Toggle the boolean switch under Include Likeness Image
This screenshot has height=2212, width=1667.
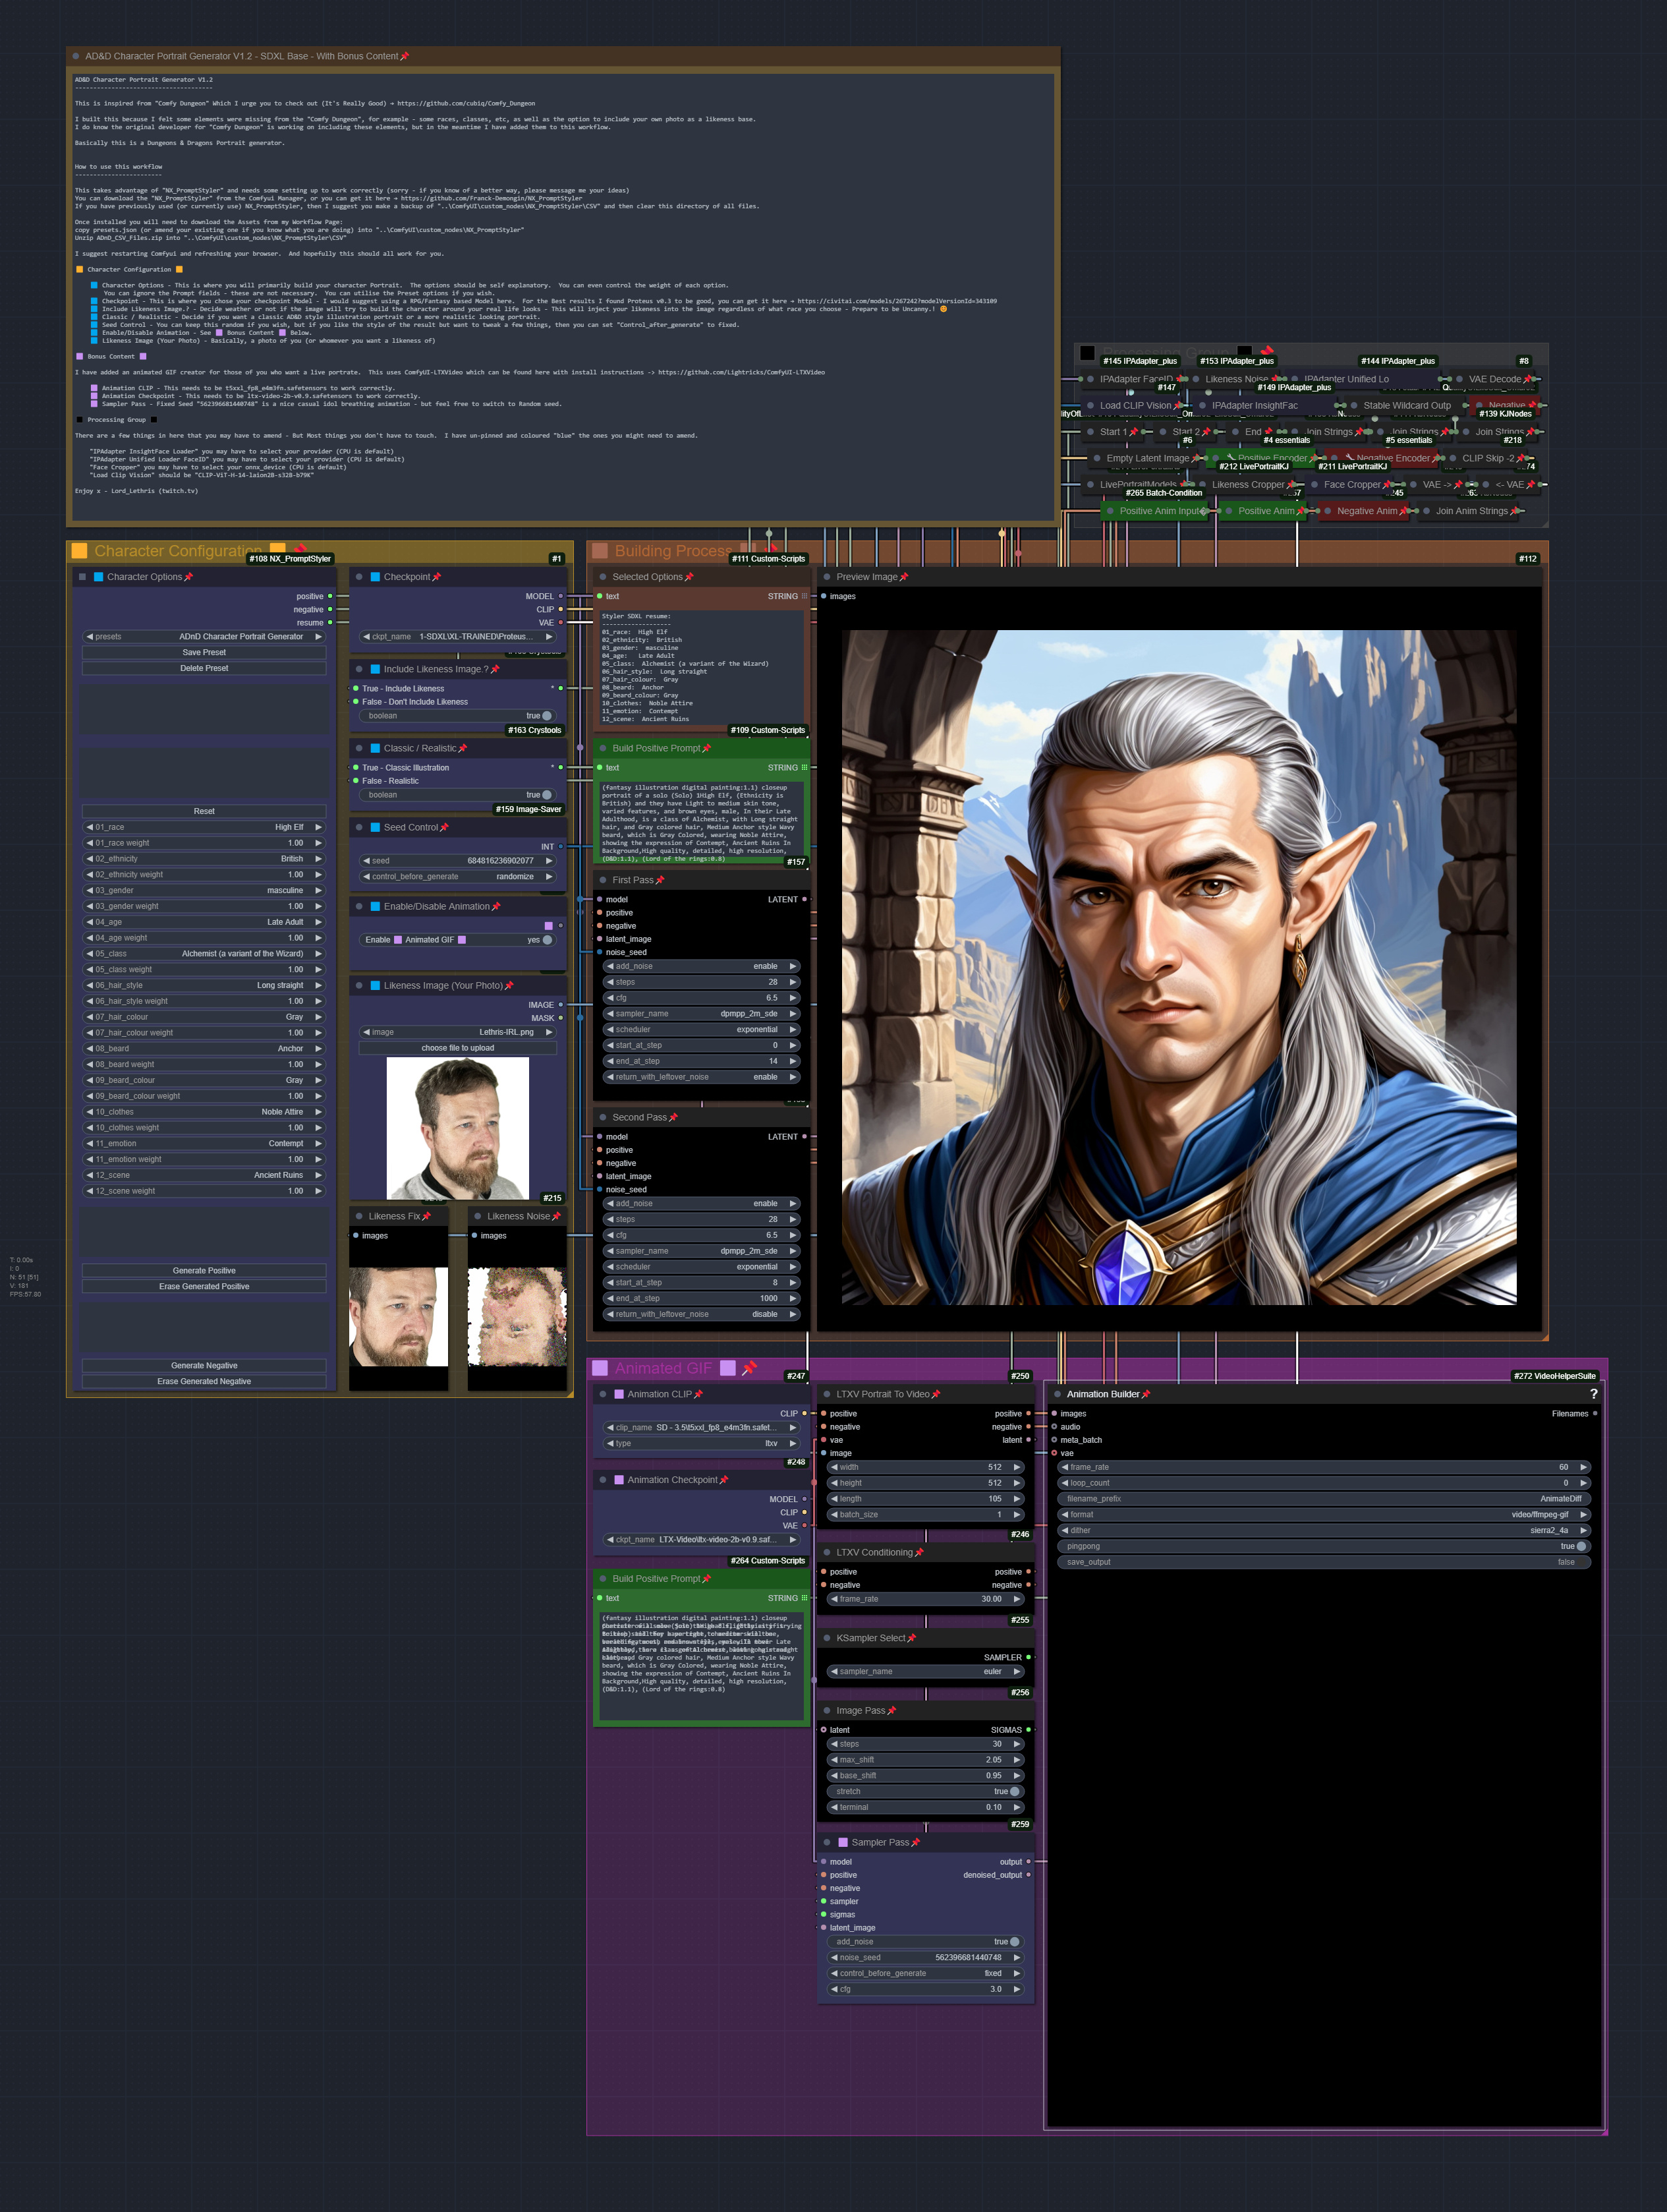(x=546, y=716)
